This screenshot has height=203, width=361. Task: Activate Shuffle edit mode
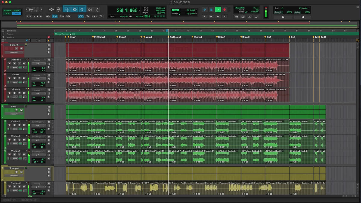coord(8,11)
